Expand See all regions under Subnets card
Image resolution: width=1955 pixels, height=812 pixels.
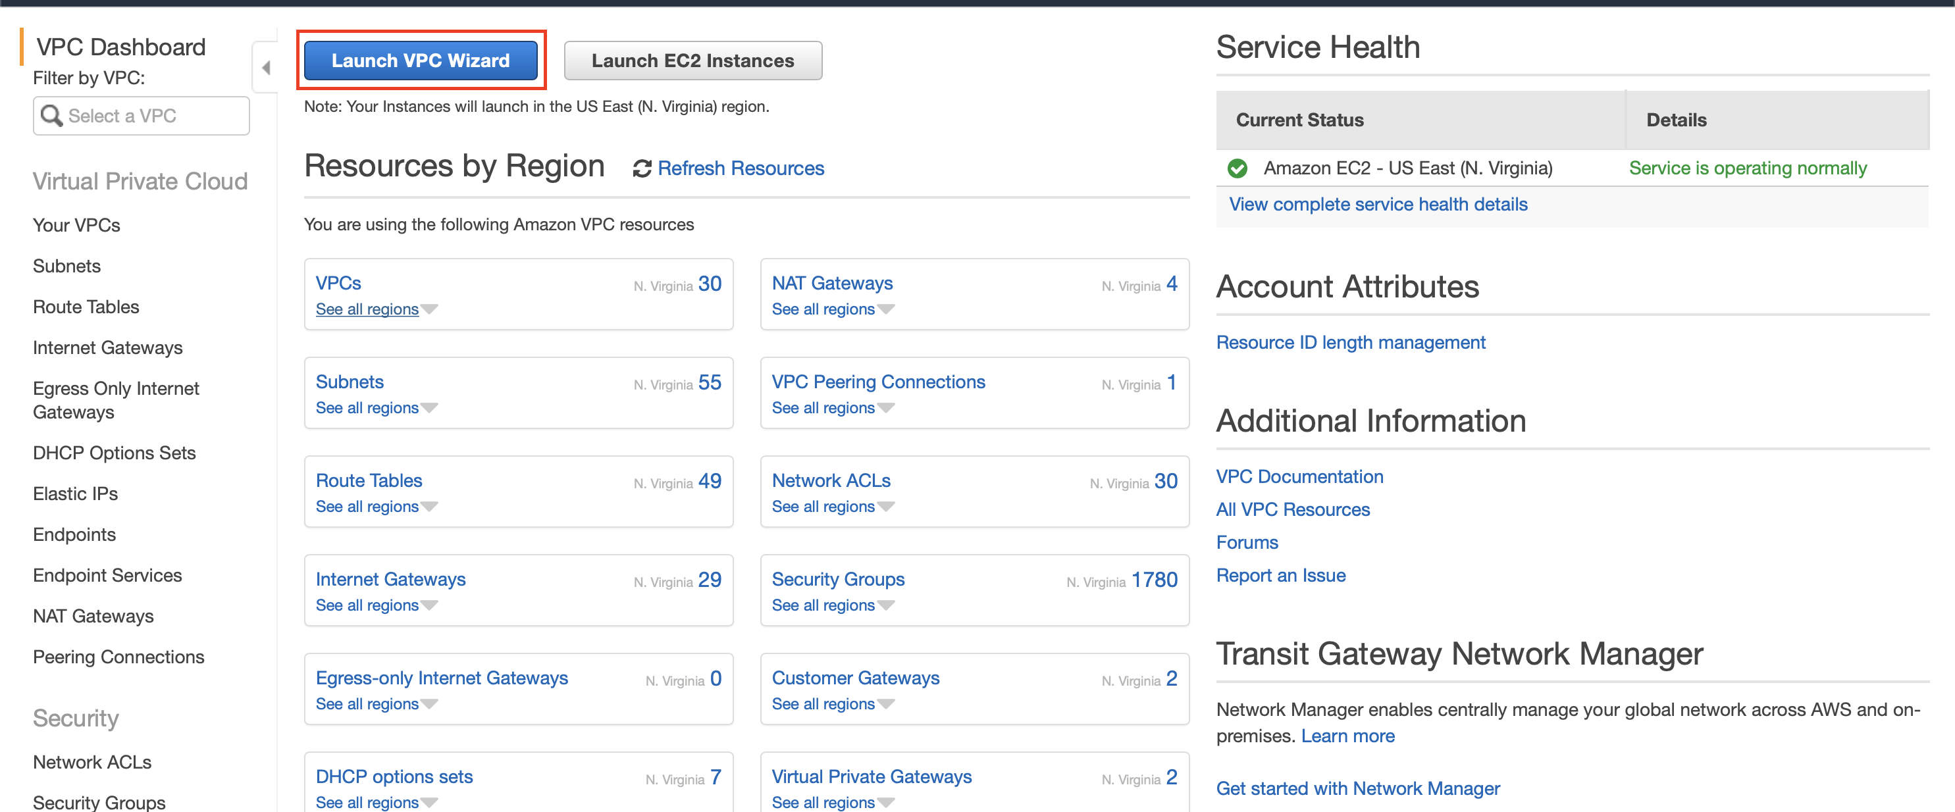(377, 408)
